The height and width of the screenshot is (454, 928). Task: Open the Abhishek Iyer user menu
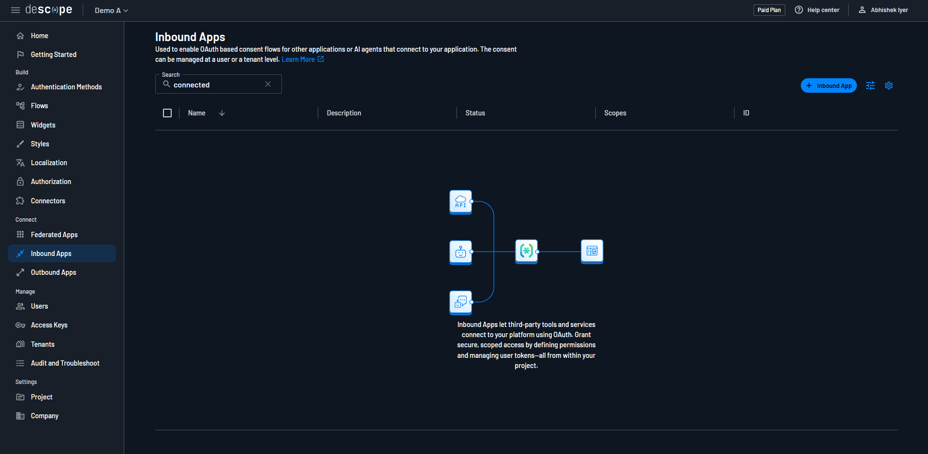[883, 10]
